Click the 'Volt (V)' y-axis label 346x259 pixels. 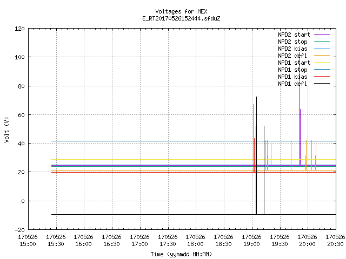pos(7,129)
